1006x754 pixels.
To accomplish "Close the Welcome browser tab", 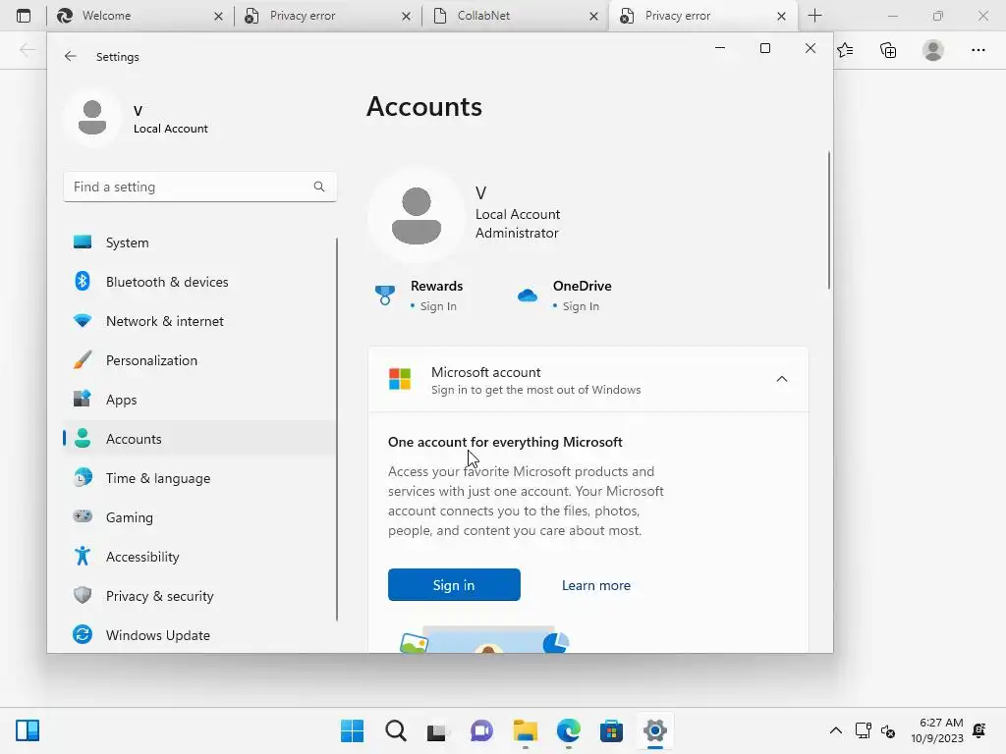I will (218, 16).
